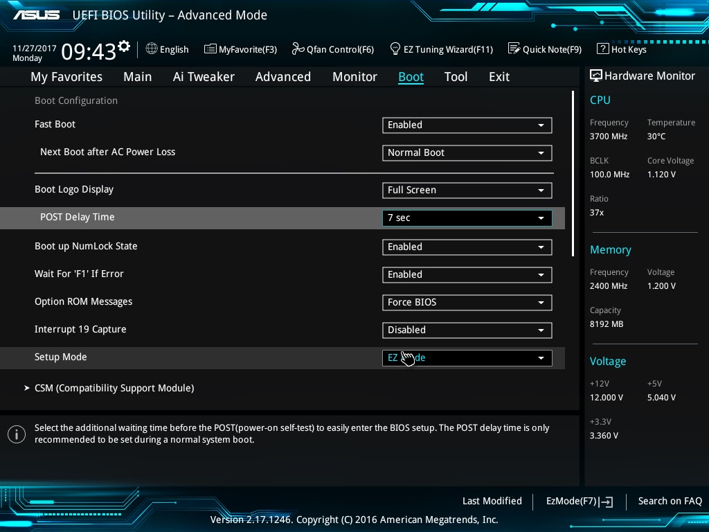Click the ASUS logo

click(36, 15)
